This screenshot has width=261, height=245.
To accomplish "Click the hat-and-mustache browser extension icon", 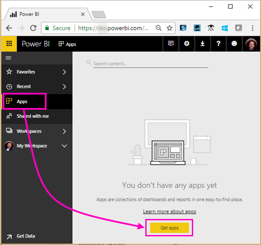I will 197,28.
